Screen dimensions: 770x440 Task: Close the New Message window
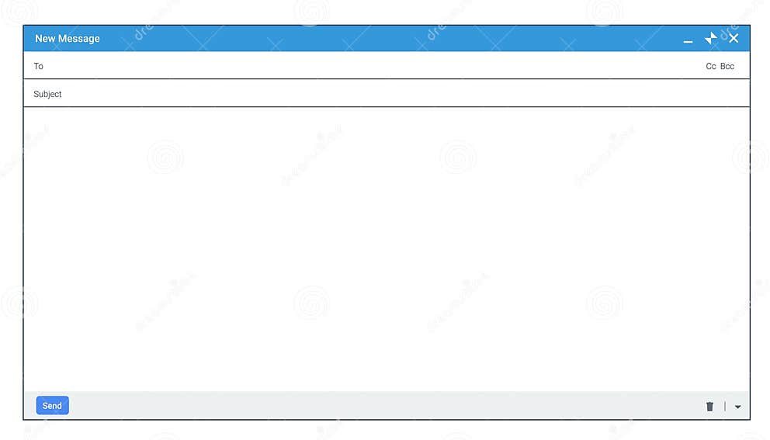pos(734,38)
